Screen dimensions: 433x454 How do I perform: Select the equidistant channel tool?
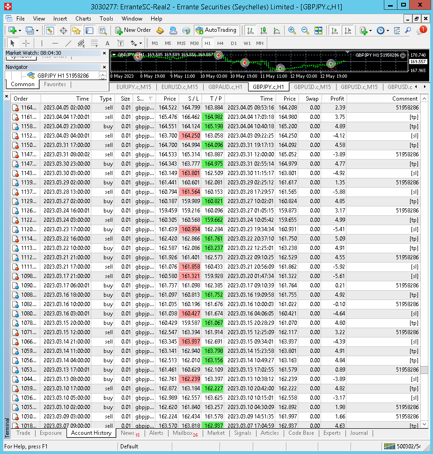coord(81,43)
